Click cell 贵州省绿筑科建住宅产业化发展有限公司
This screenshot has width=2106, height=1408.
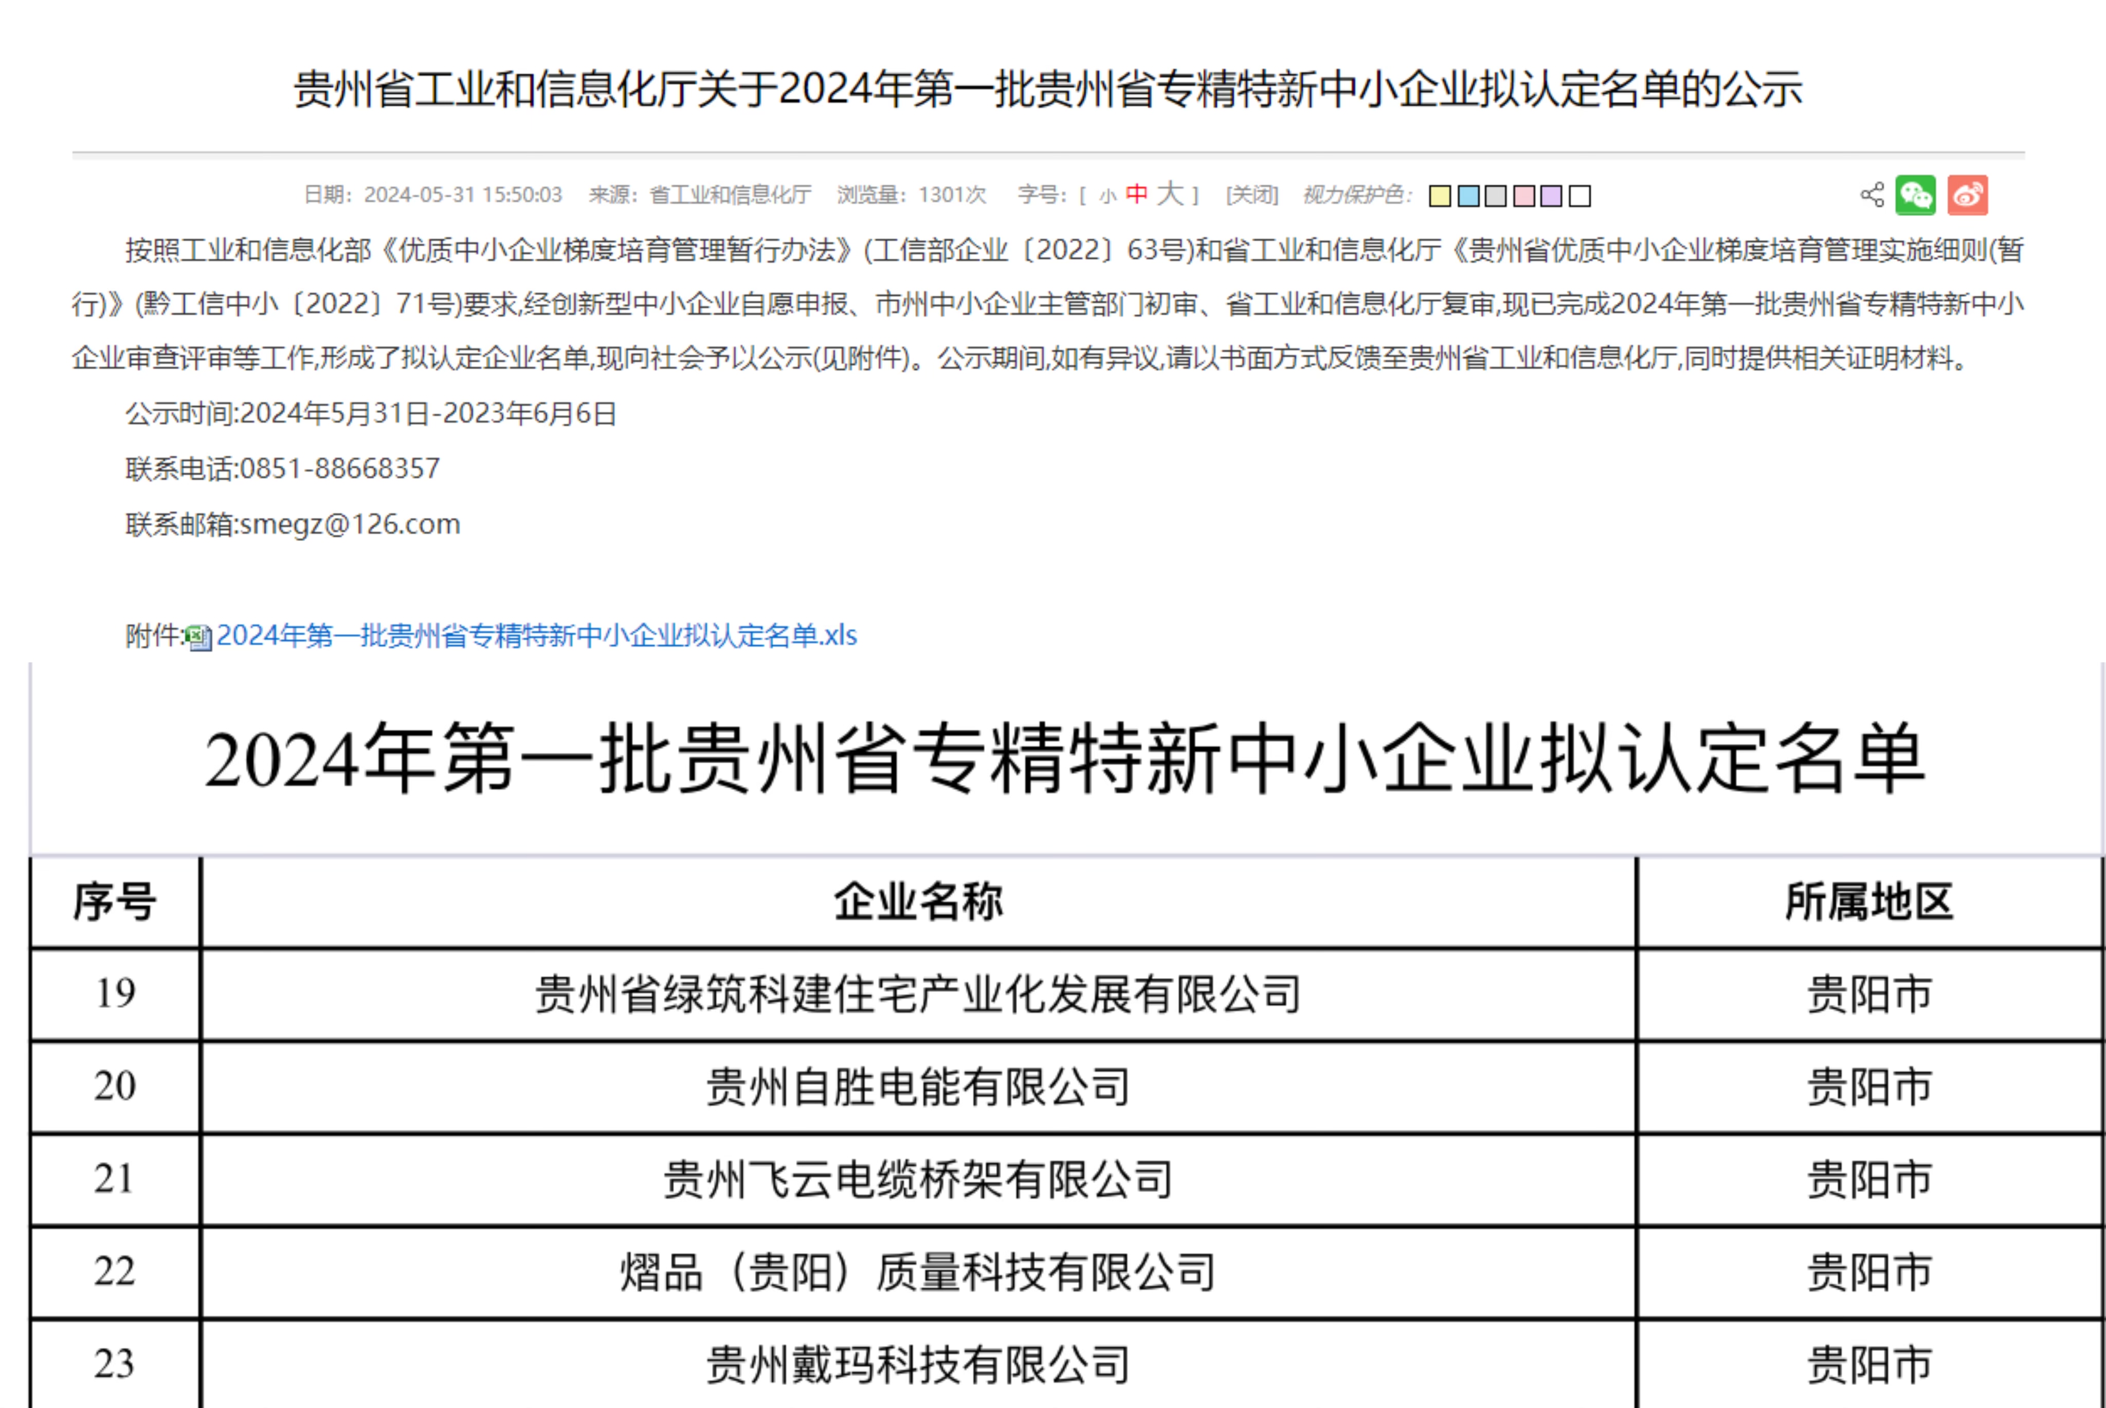[x=918, y=995]
